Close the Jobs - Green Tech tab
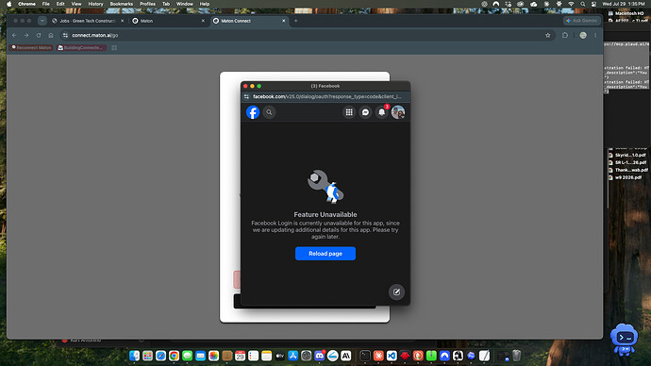651x366 pixels. pos(122,21)
